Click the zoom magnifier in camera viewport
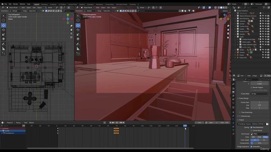This screenshot has width=271, height=152. [x=228, y=26]
